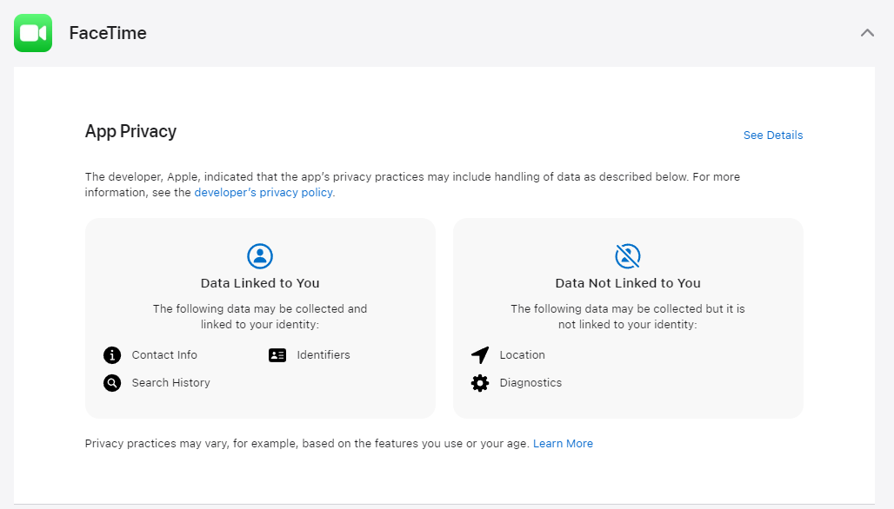Click the 'Privacy practices may vary' sentence
Image resolution: width=894 pixels, height=509 pixels.
pyautogui.click(x=307, y=444)
